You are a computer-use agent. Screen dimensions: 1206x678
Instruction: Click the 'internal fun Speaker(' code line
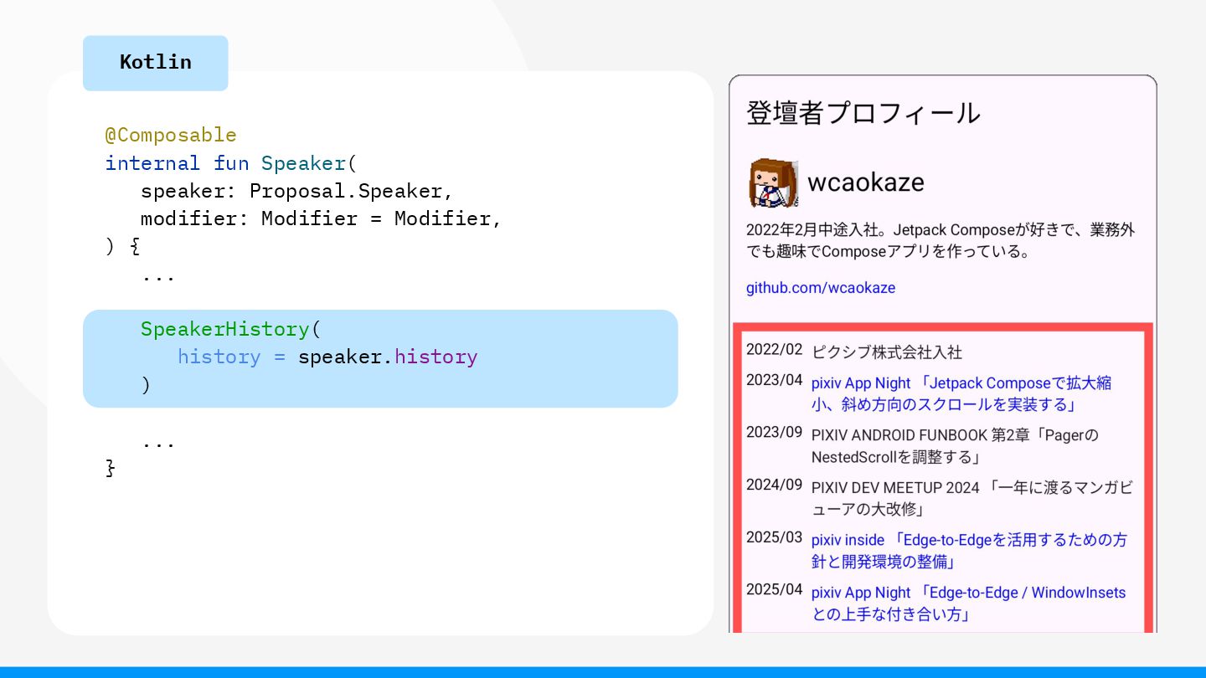(x=231, y=163)
